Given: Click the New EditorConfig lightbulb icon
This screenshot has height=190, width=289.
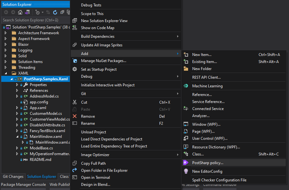Looking at the screenshot, I should click(x=186, y=171).
